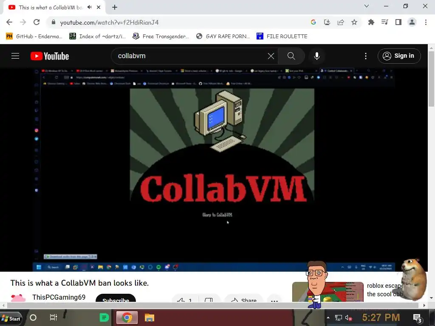
Task: Open YouTube settings three-dot menu
Action: 366,56
